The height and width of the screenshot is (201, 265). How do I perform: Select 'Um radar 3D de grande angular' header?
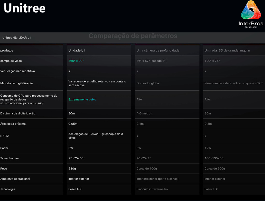click(x=227, y=50)
